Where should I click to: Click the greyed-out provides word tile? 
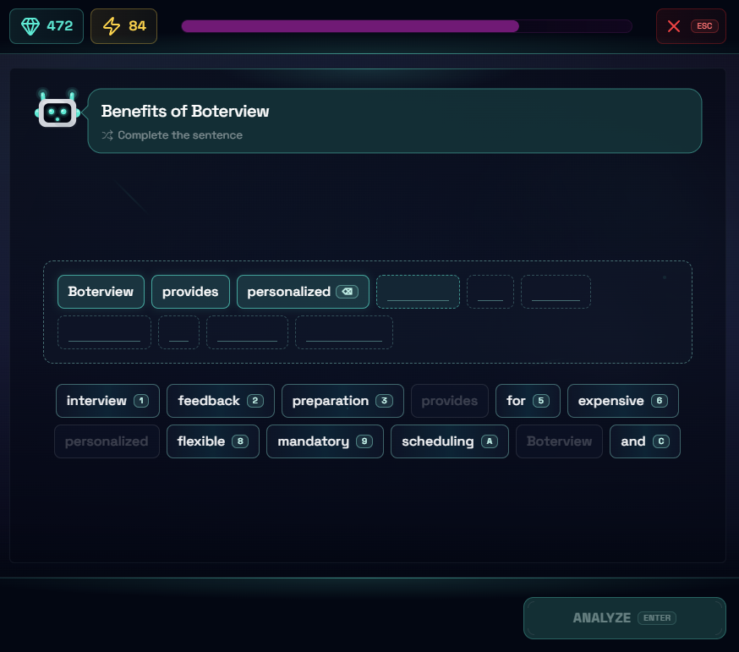pos(450,401)
